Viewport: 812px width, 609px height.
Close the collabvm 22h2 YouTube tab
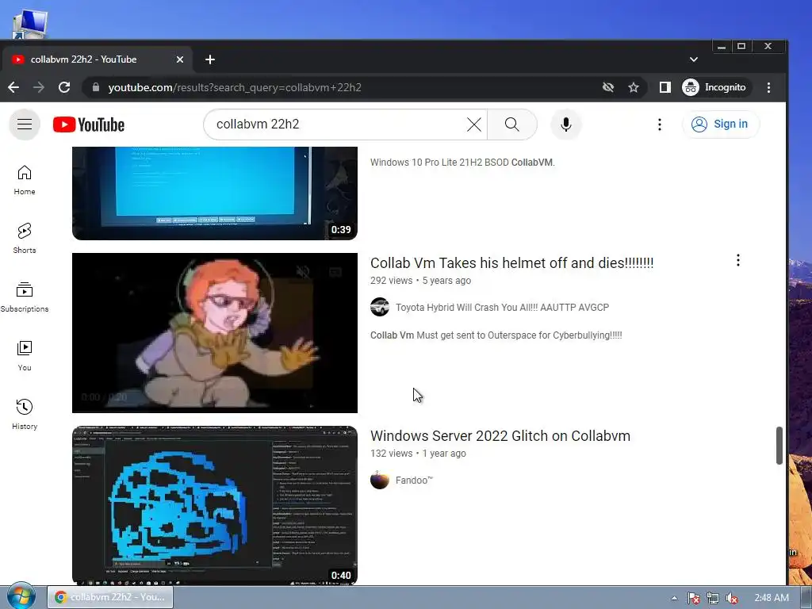point(180,59)
